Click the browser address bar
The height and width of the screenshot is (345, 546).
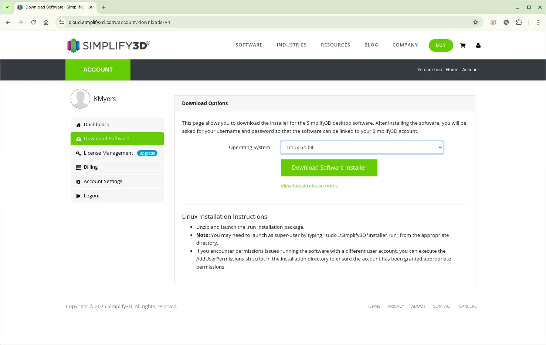[x=259, y=23]
